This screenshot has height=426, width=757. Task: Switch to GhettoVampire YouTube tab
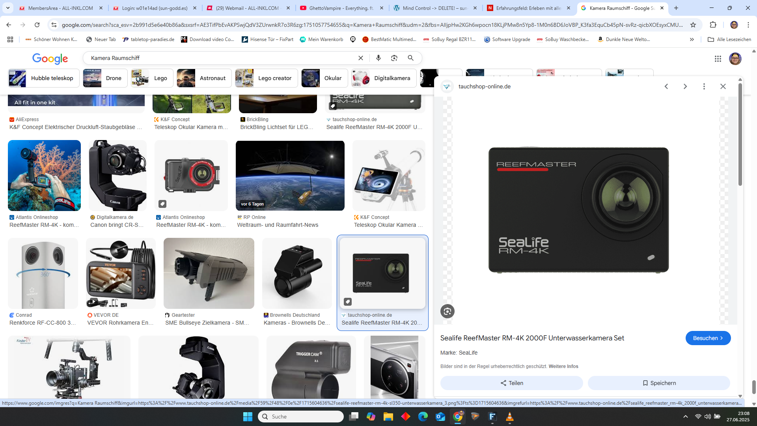pyautogui.click(x=341, y=8)
